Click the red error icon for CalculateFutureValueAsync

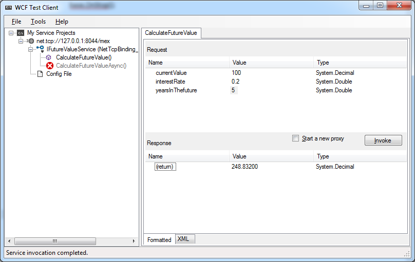[50, 66]
